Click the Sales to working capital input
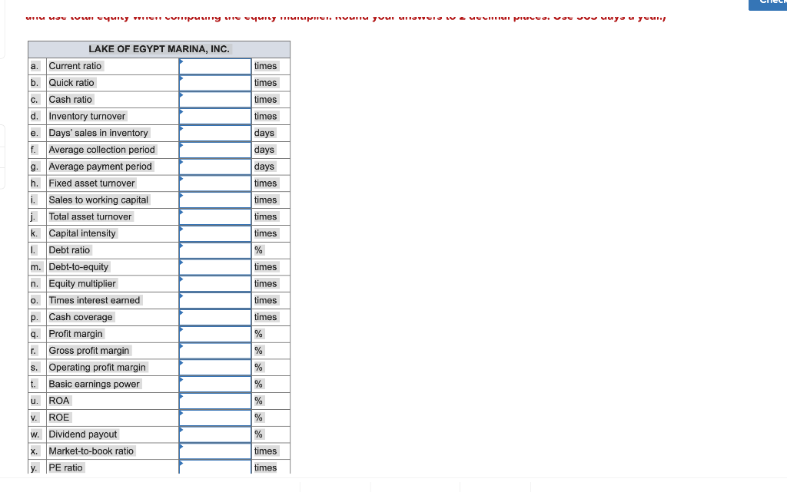Screen dimensions: 787x492 [215, 200]
